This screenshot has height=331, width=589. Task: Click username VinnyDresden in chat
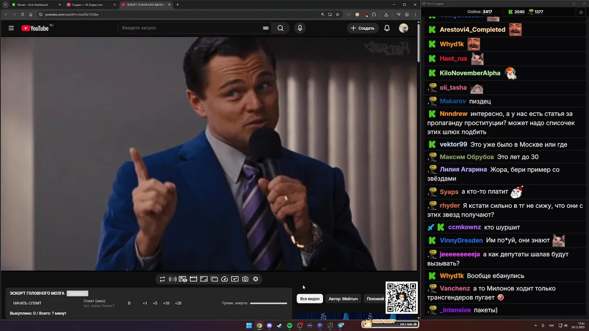[461, 240]
